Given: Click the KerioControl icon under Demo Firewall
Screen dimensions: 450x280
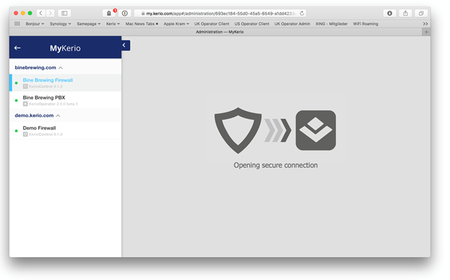Looking at the screenshot, I should pyautogui.click(x=25, y=134).
